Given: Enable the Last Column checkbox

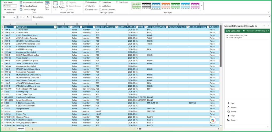Looking at the screenshot, I should point(100,6).
